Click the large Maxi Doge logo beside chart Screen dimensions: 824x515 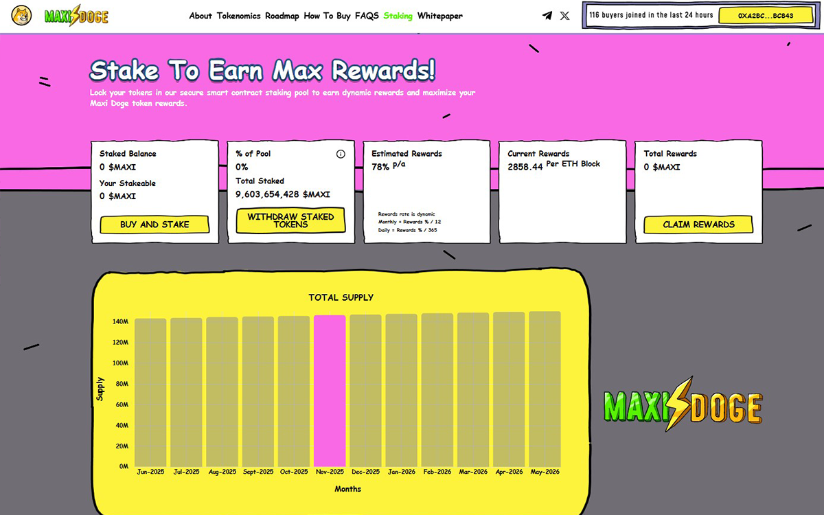tap(683, 404)
